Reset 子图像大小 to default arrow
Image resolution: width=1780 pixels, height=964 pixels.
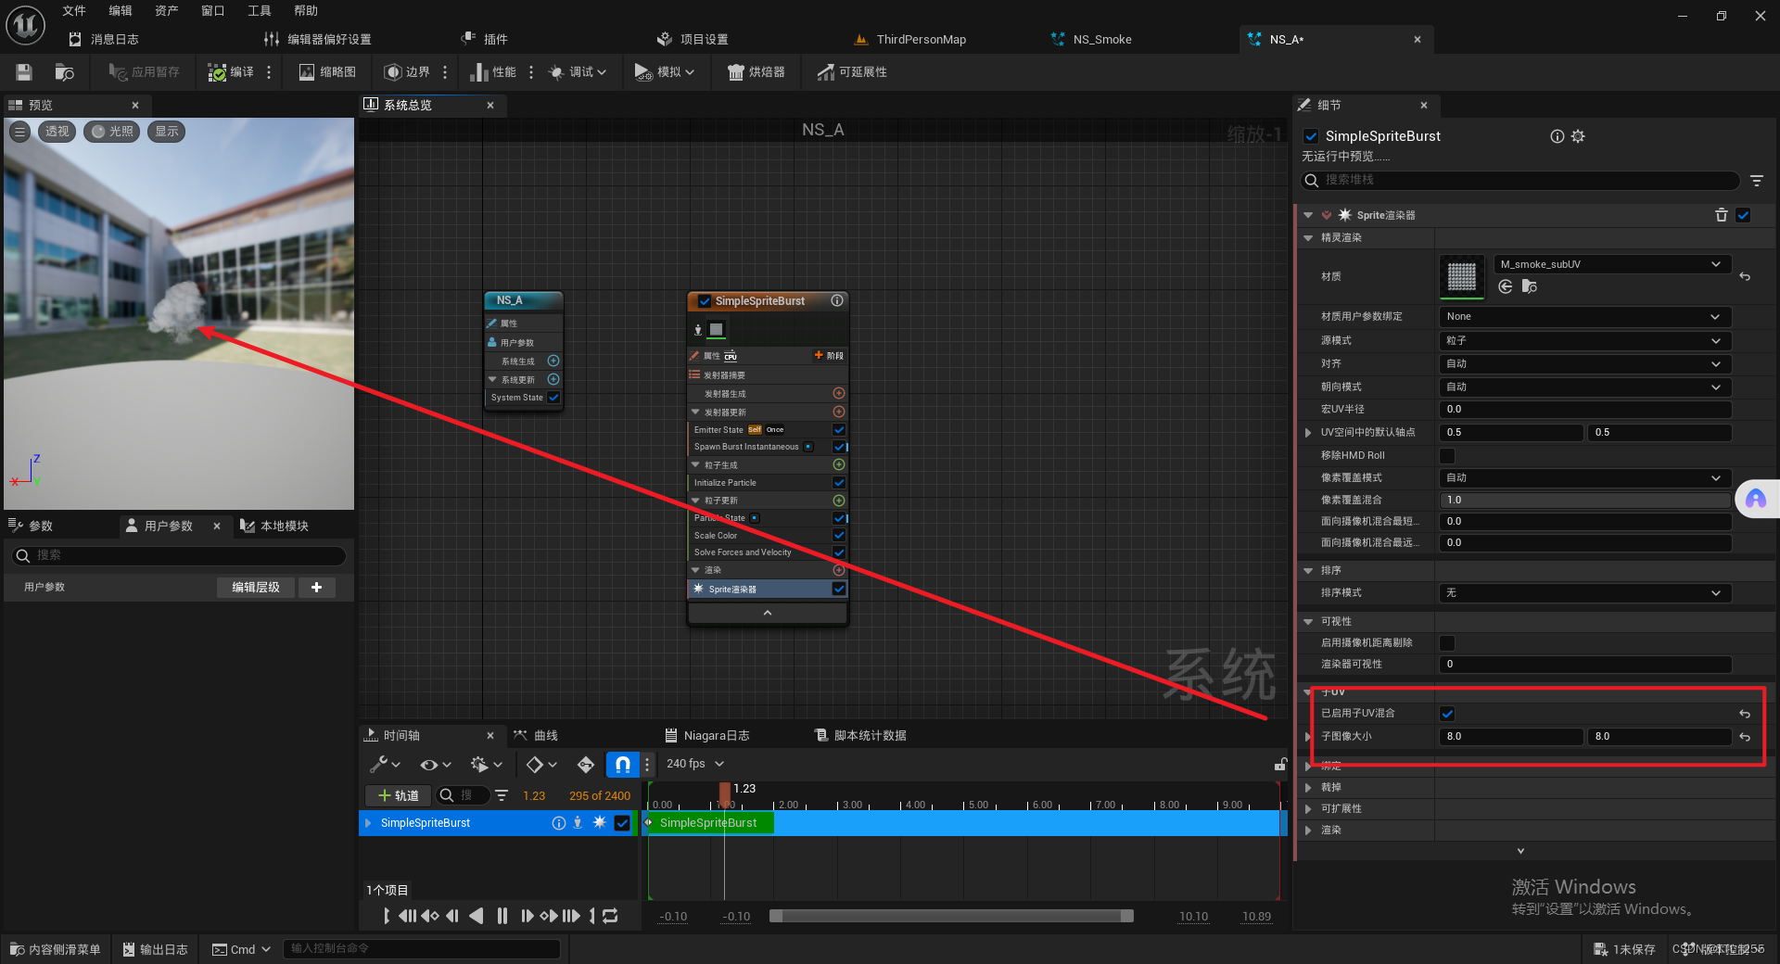tap(1745, 737)
